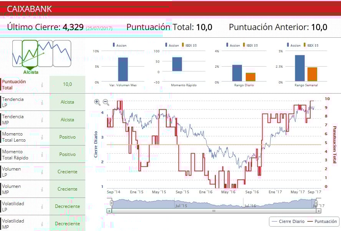This screenshot has height=231, width=341.
Task: Open info icon beside Volumen LP
Action: coord(42,172)
